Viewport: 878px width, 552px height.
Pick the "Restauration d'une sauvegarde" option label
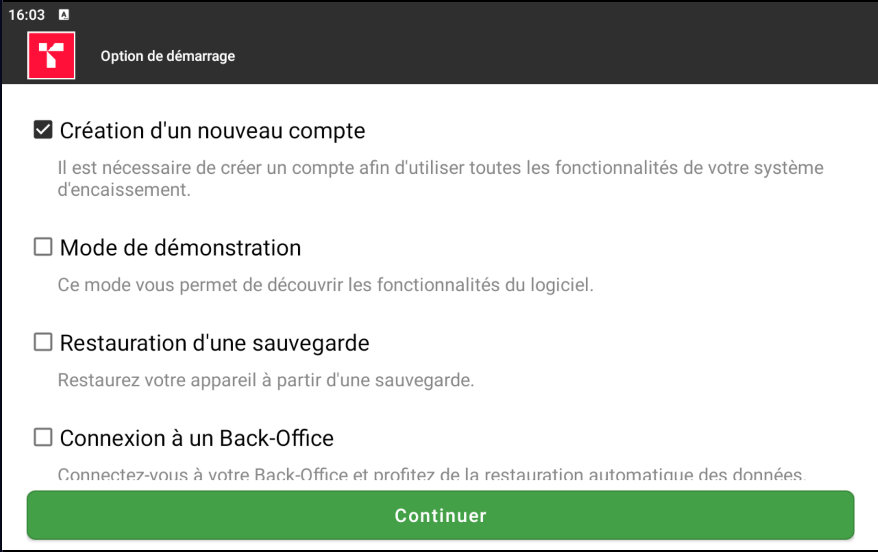tap(214, 343)
